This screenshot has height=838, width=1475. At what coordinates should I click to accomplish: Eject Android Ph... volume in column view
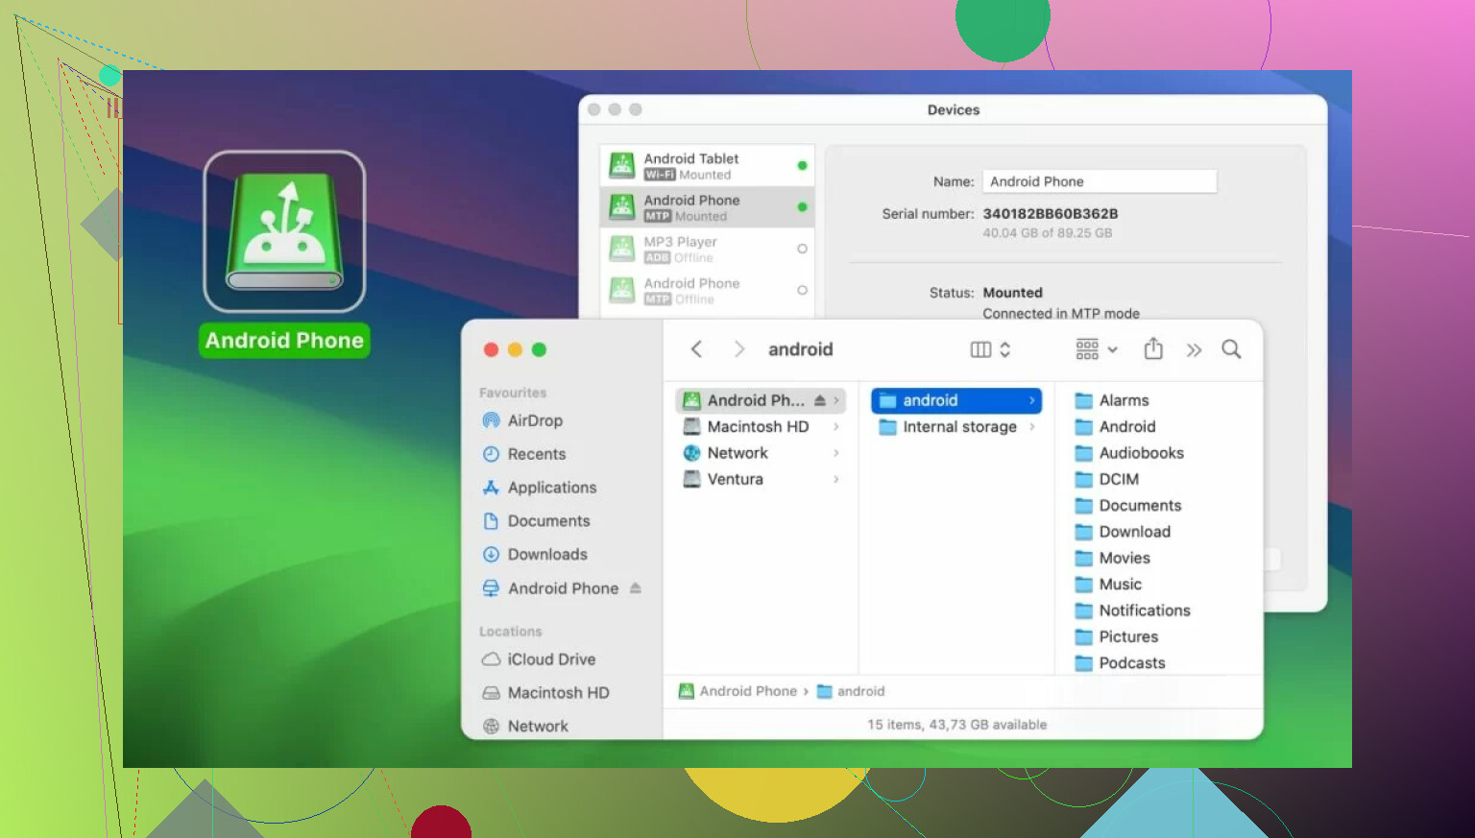click(820, 400)
